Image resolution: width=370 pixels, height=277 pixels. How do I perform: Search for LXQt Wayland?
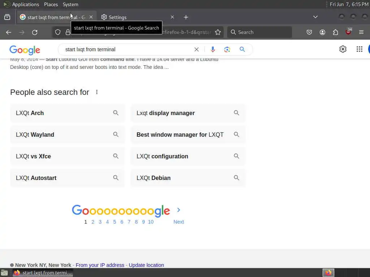(x=68, y=135)
